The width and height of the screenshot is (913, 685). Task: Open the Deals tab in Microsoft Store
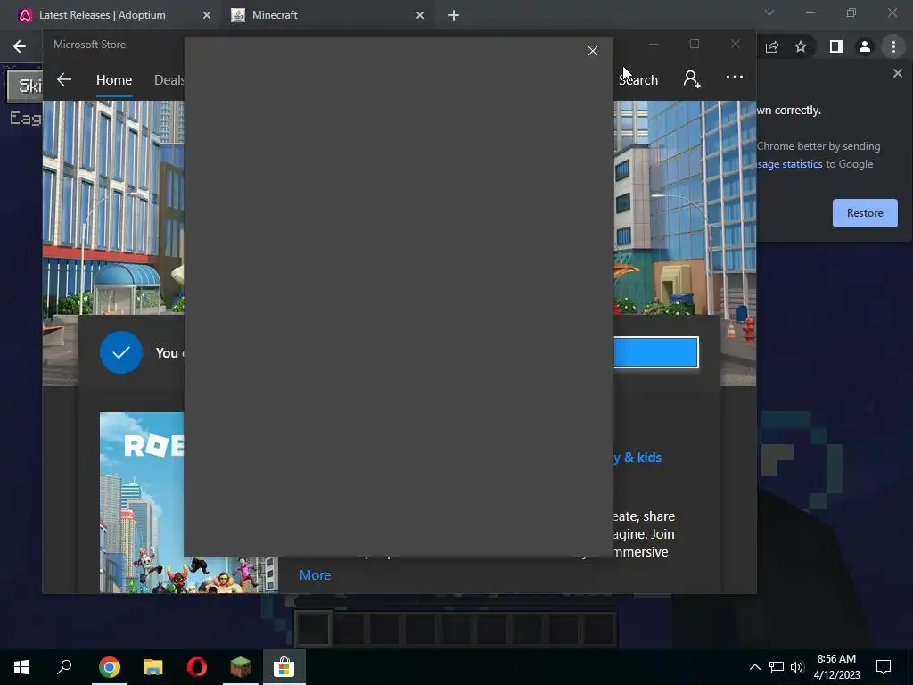pyautogui.click(x=169, y=79)
